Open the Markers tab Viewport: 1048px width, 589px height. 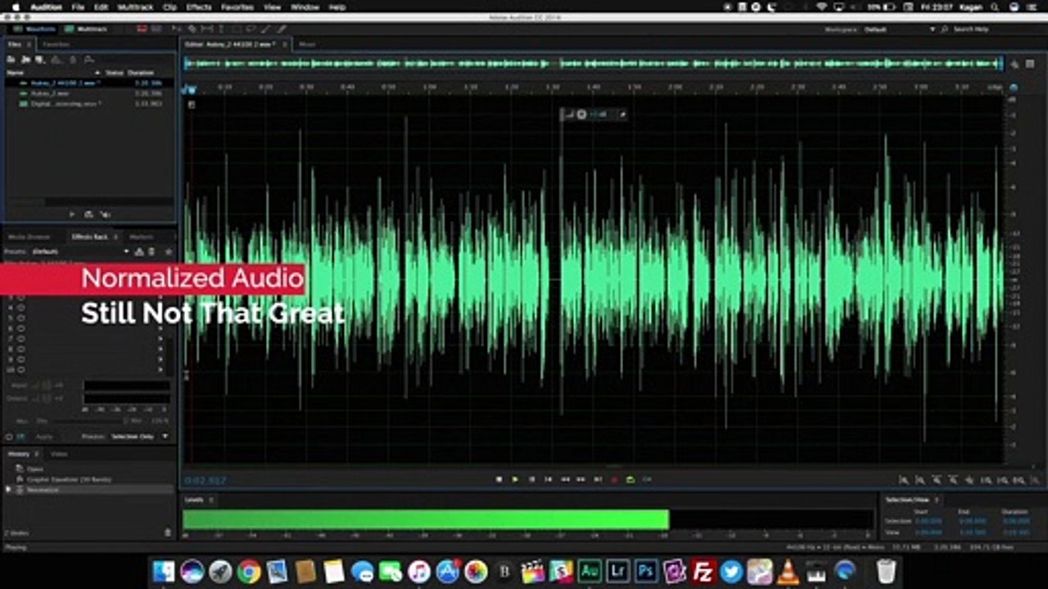[x=142, y=236]
